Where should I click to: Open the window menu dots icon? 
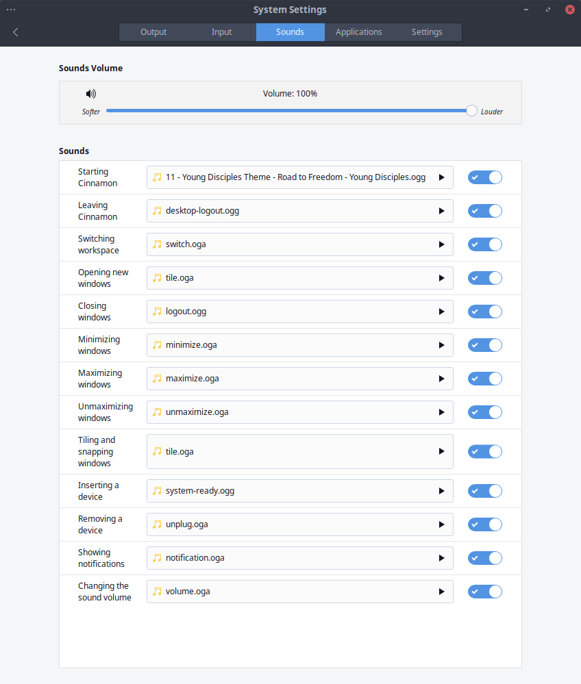[11, 10]
